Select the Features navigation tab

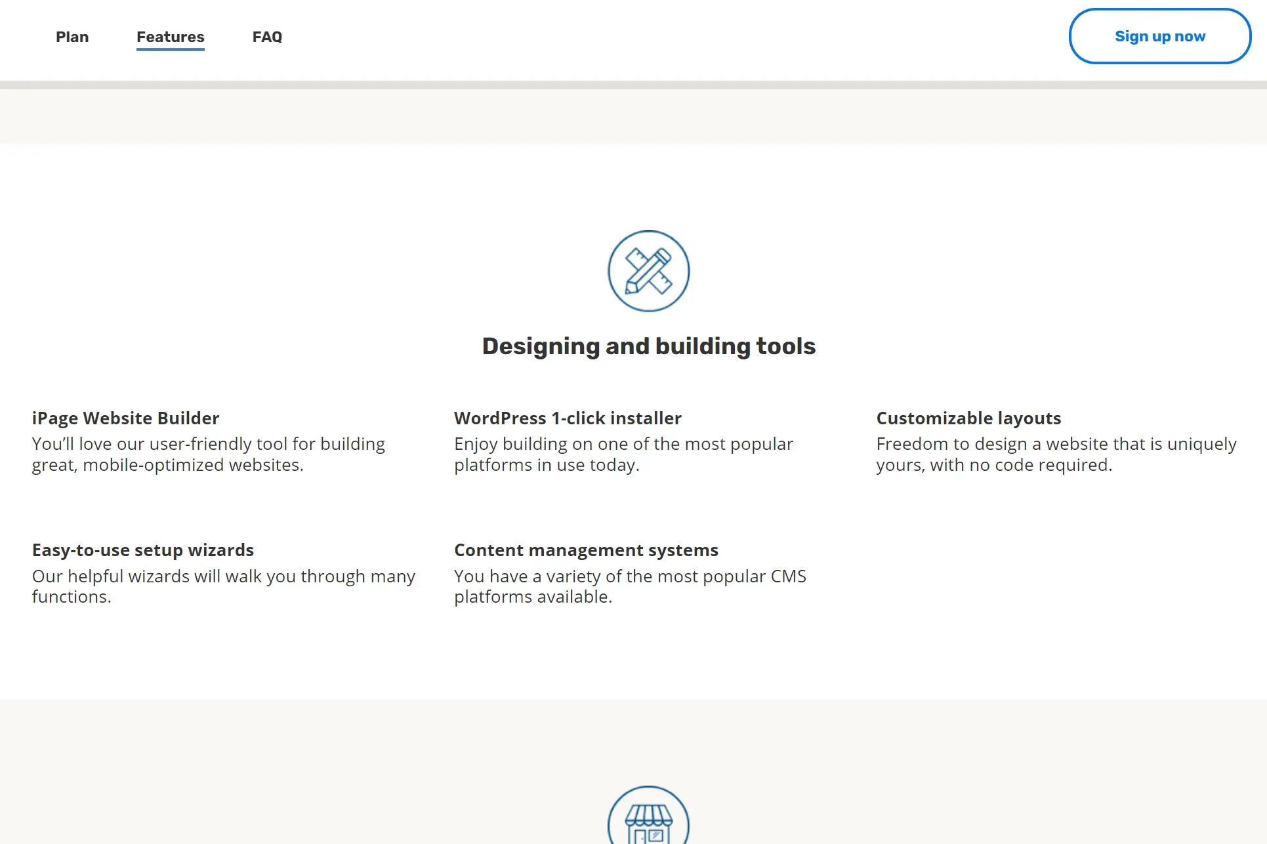171,37
